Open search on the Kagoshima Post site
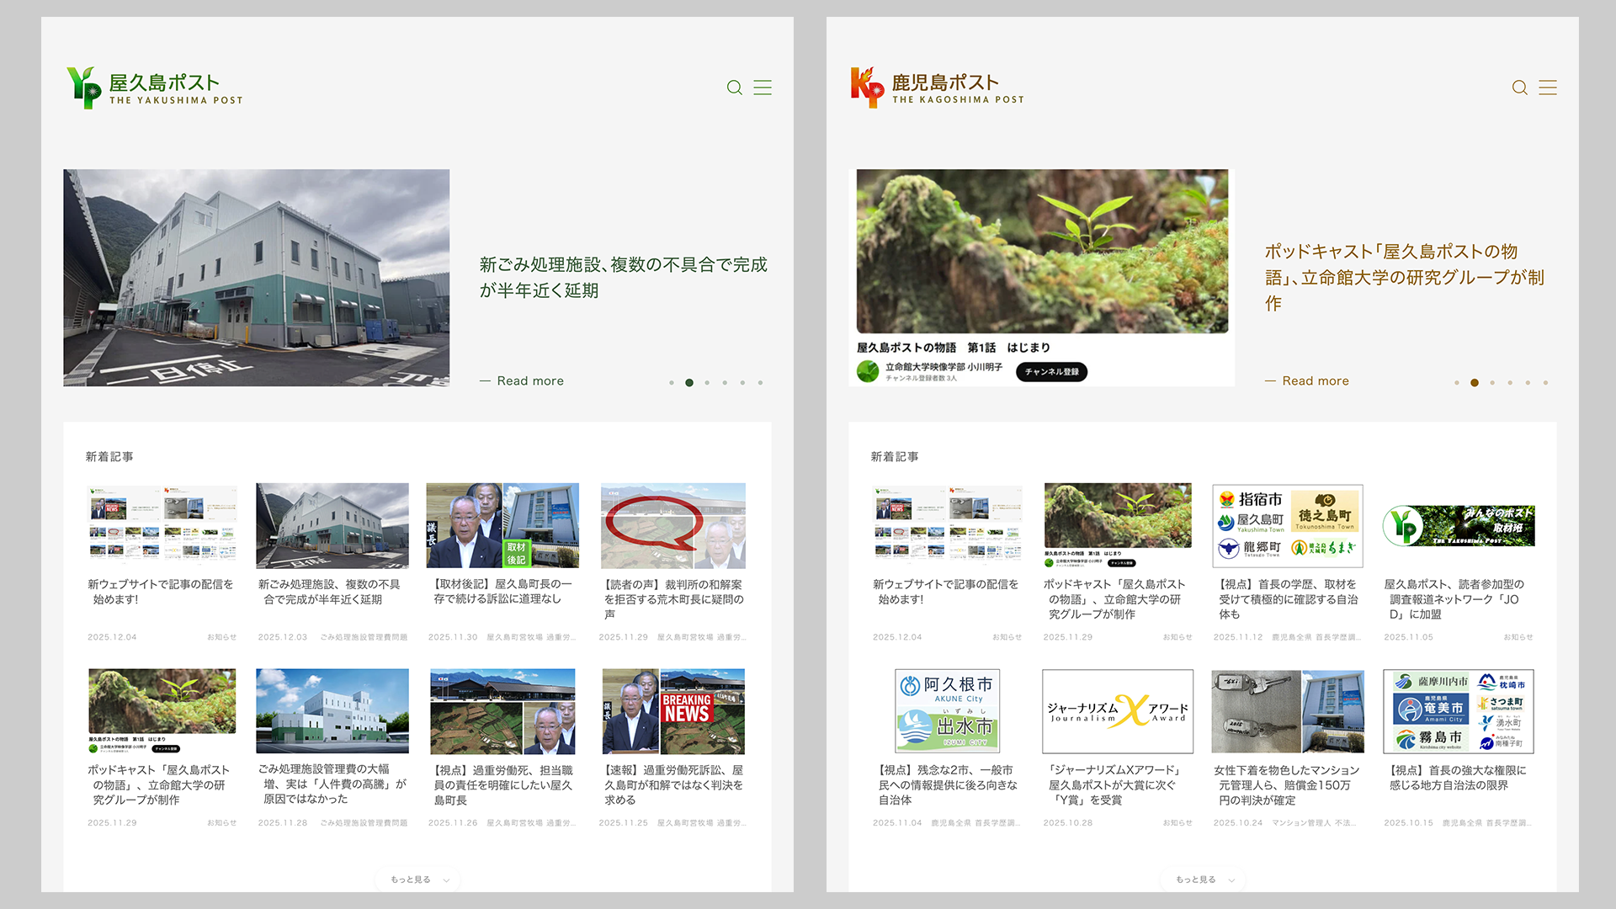This screenshot has height=909, width=1616. click(x=1519, y=88)
